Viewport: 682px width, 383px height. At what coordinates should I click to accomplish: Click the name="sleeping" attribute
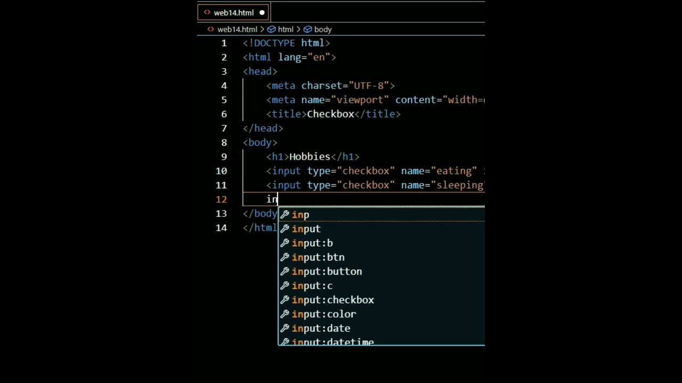click(x=443, y=185)
